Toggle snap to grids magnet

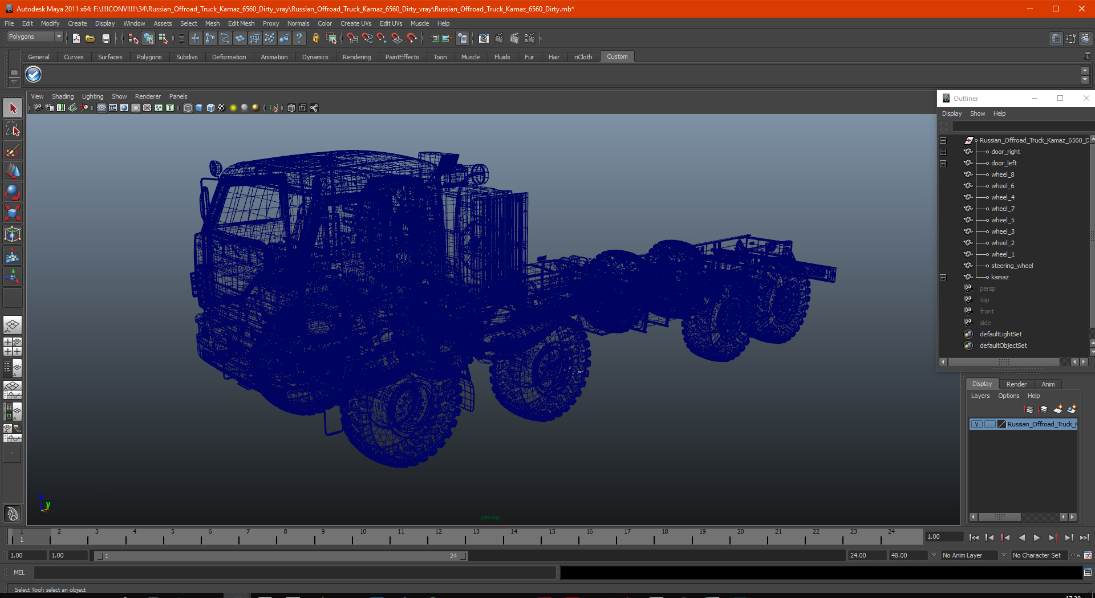click(352, 38)
